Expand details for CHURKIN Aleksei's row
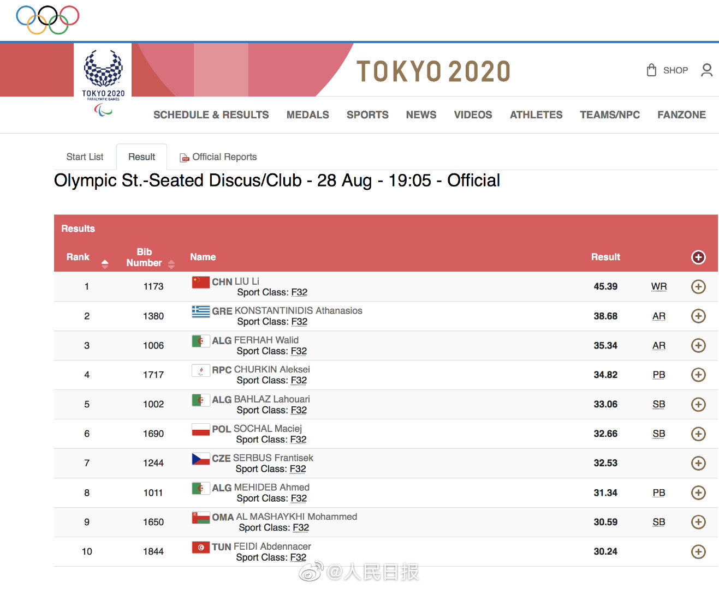The width and height of the screenshot is (719, 589). (698, 375)
